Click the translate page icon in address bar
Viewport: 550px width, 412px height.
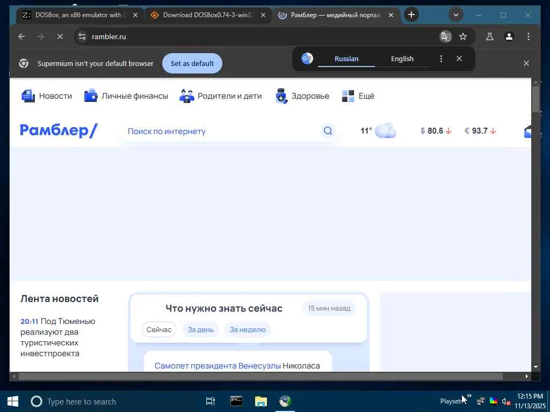(445, 36)
